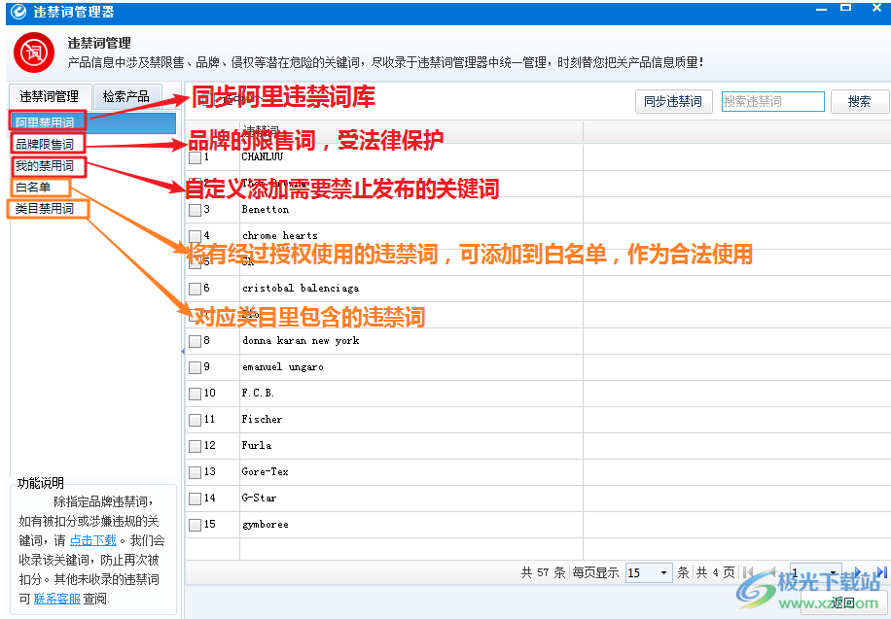The height and width of the screenshot is (619, 891).
Task: Click the gymboree cell
Action: pos(411,525)
